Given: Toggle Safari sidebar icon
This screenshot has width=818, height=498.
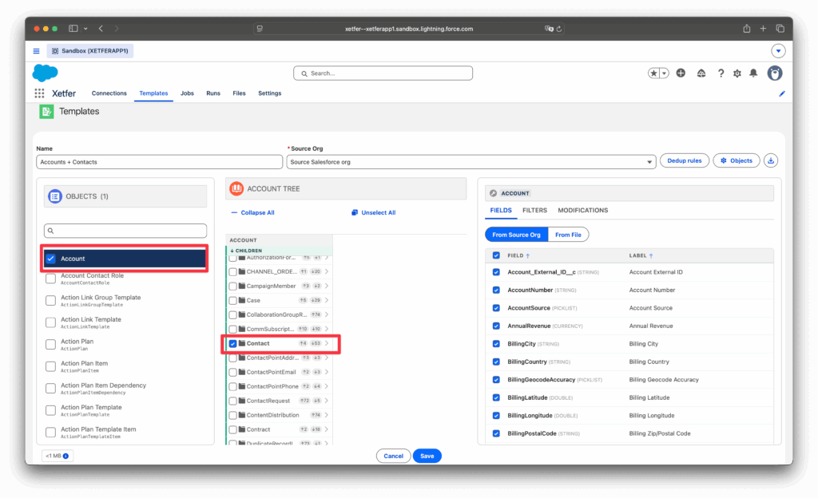Looking at the screenshot, I should 73,29.
